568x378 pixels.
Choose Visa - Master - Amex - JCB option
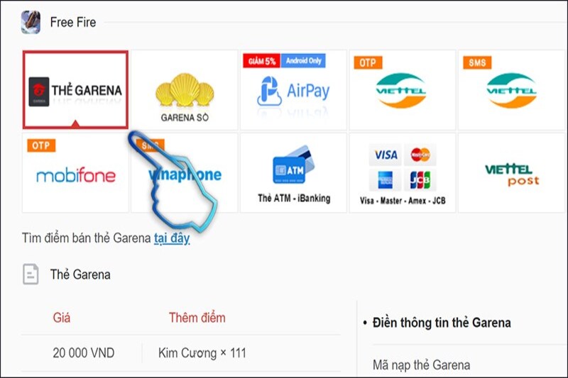click(x=403, y=172)
